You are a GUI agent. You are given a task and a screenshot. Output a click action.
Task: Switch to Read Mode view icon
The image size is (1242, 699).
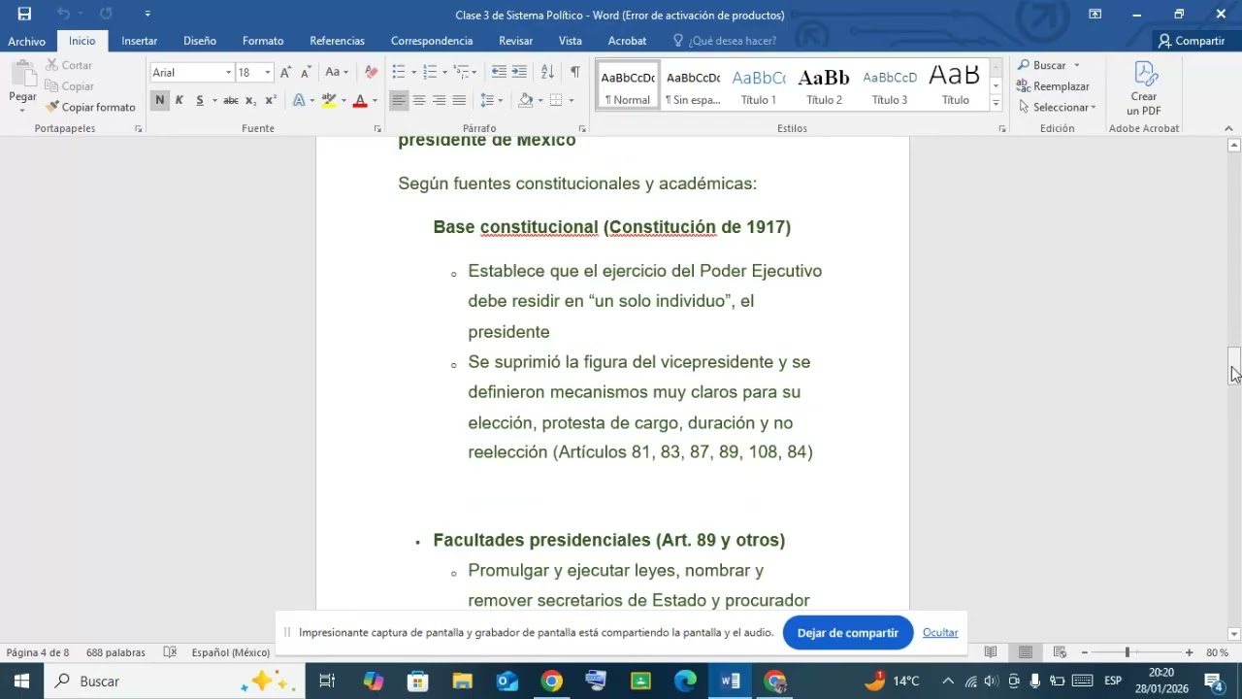pyautogui.click(x=991, y=652)
